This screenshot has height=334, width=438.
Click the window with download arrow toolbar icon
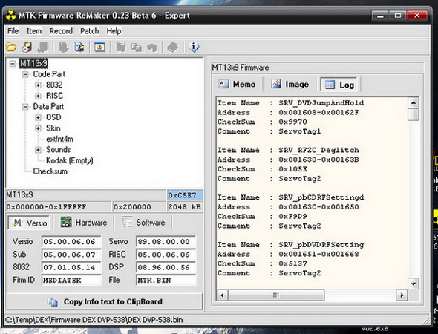click(100, 48)
